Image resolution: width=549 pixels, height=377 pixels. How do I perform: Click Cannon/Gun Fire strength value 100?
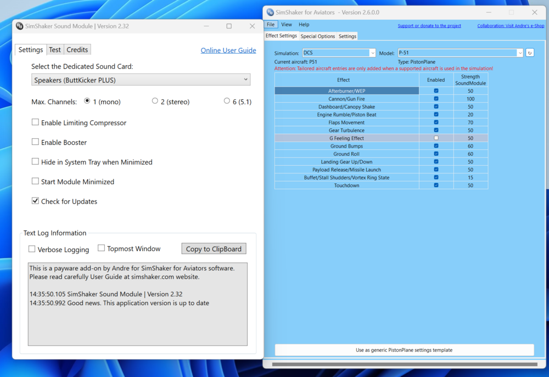coord(470,99)
